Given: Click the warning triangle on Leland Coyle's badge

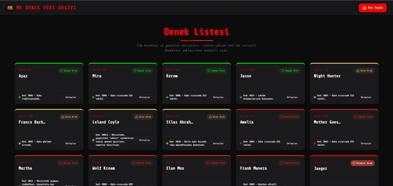Looking at the screenshot, I should click(x=136, y=117).
